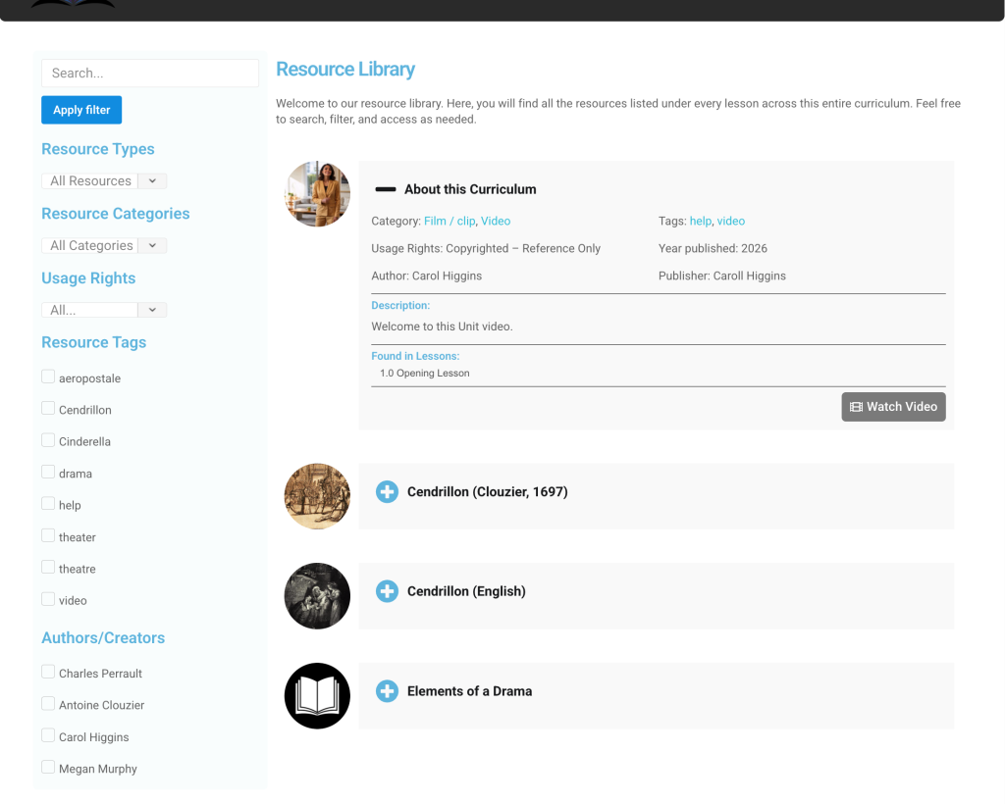Click the Cendrillon (English) dark illustration thumbnail
Screen dimensions: 1005x804
click(x=317, y=596)
